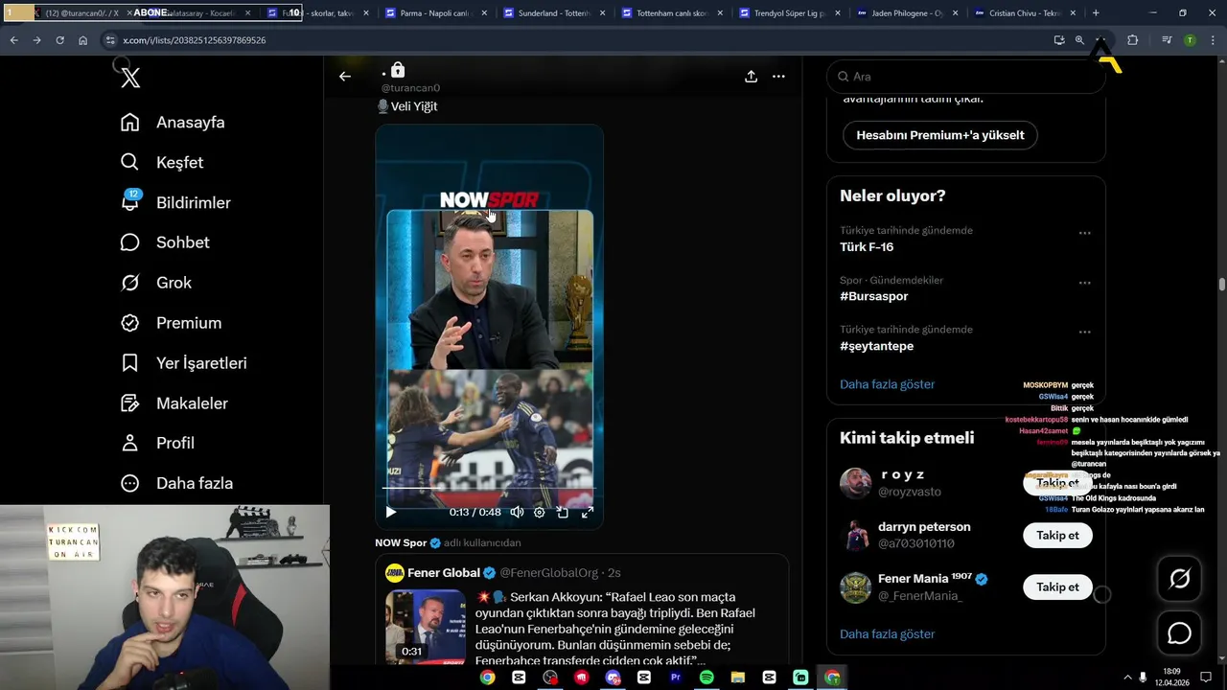Open #şeytantepe trending topic
This screenshot has height=690, width=1227.
[x=877, y=346]
